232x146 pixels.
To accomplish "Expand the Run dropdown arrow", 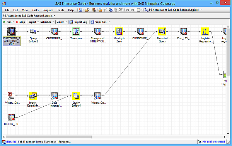I will click(x=13, y=22).
